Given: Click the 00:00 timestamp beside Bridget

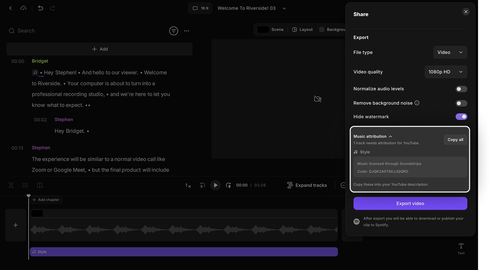Looking at the screenshot, I should coord(18,61).
